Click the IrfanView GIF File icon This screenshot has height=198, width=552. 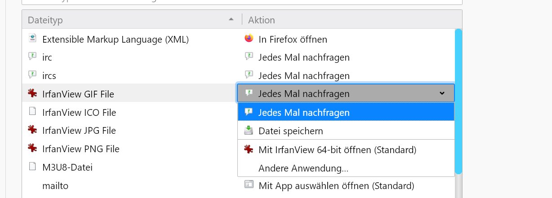click(x=32, y=94)
